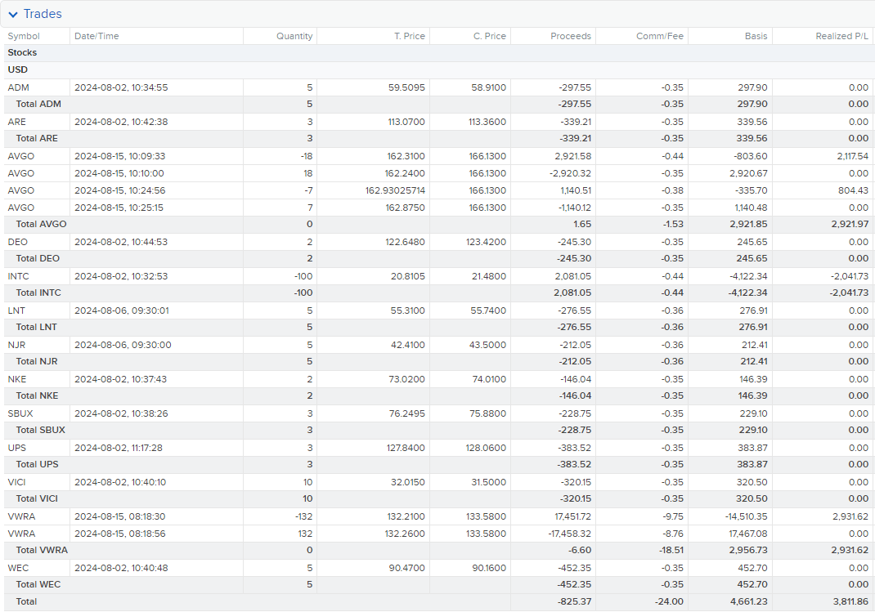
Task: Click grand total commission -24.00
Action: click(669, 602)
